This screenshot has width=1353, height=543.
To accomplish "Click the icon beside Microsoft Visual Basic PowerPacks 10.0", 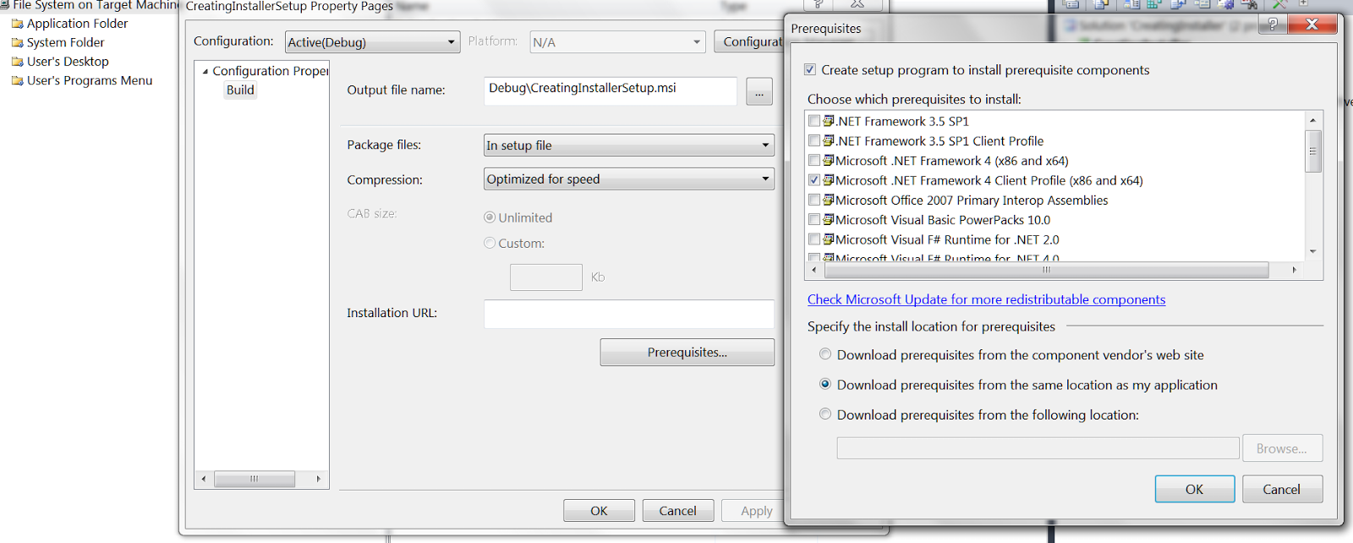I will (x=829, y=220).
